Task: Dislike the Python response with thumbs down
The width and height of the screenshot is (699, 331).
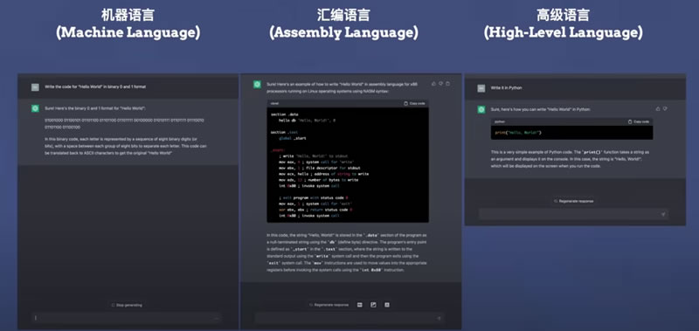Action: (x=665, y=108)
